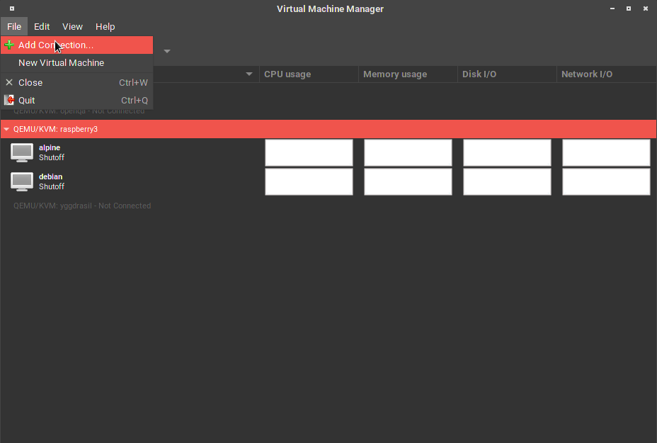Image resolution: width=657 pixels, height=443 pixels.
Task: Click the debian VM monitor icon
Action: coord(22,181)
